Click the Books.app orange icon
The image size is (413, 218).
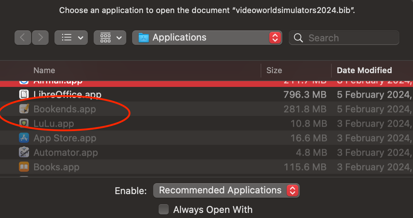(24, 167)
